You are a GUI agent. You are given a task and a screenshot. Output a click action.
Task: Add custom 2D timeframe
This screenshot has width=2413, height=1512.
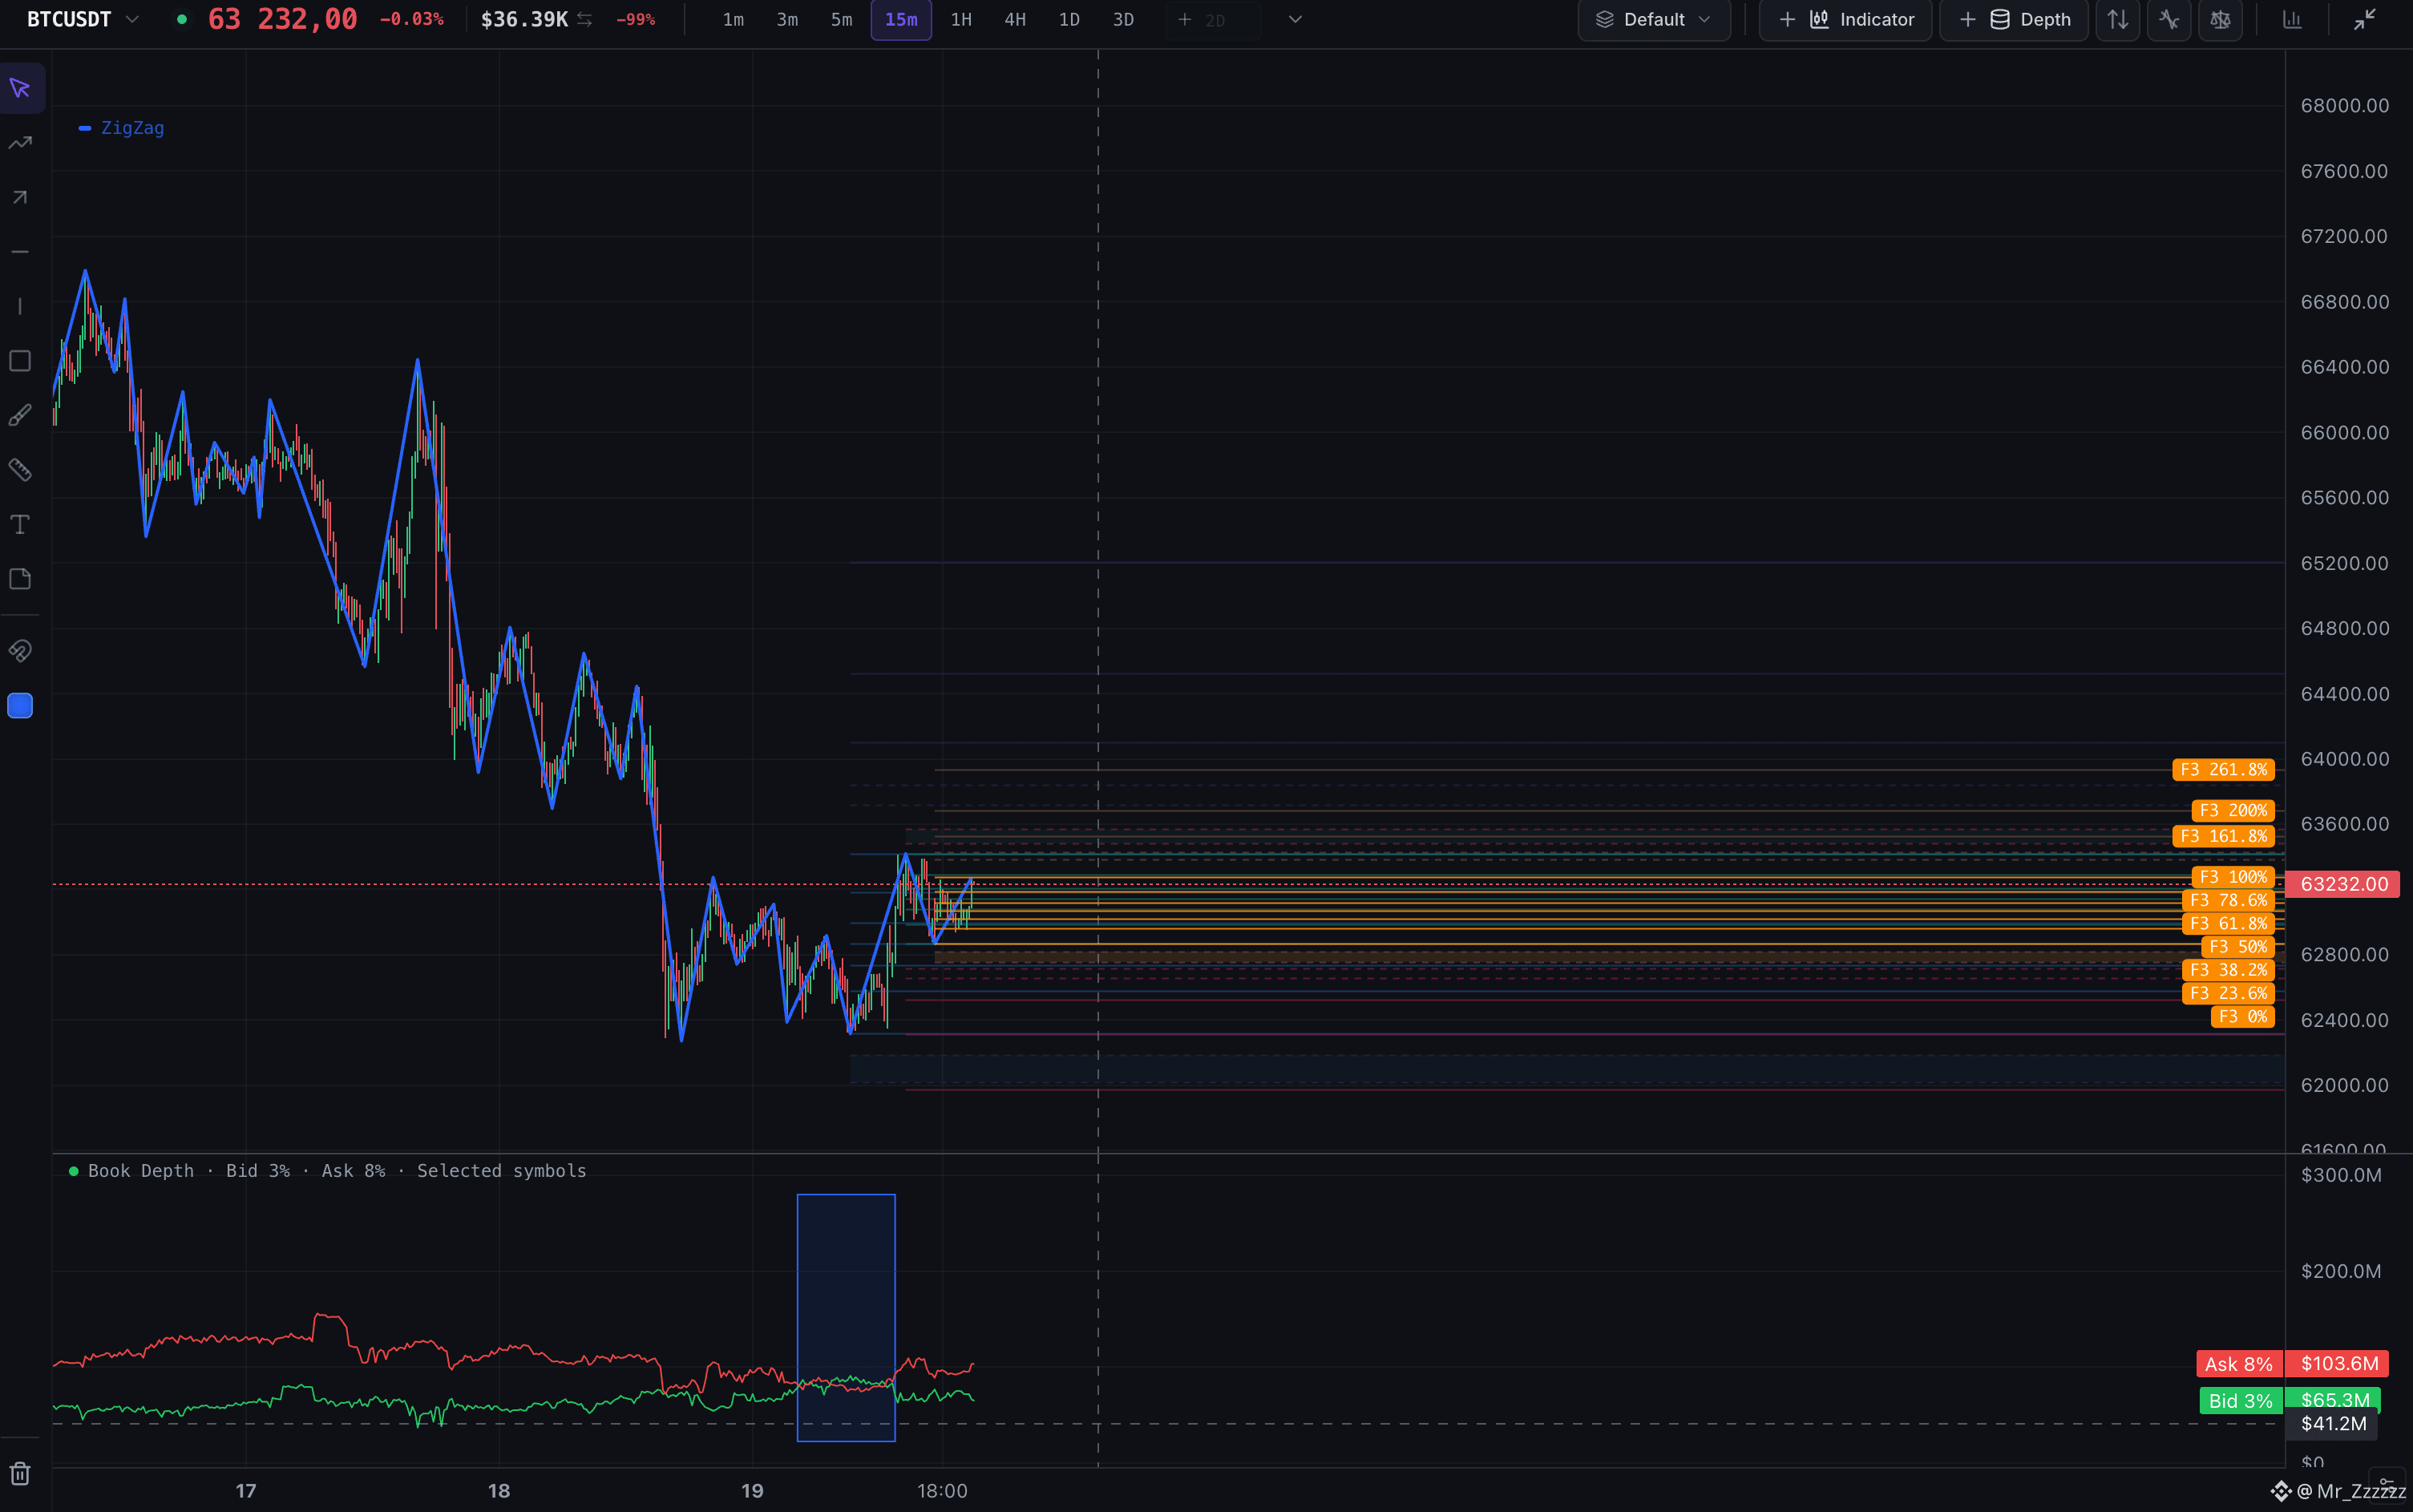pos(1212,19)
